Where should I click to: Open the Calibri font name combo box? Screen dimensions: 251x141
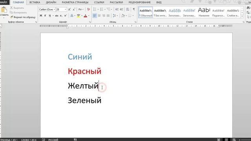(x=47, y=9)
